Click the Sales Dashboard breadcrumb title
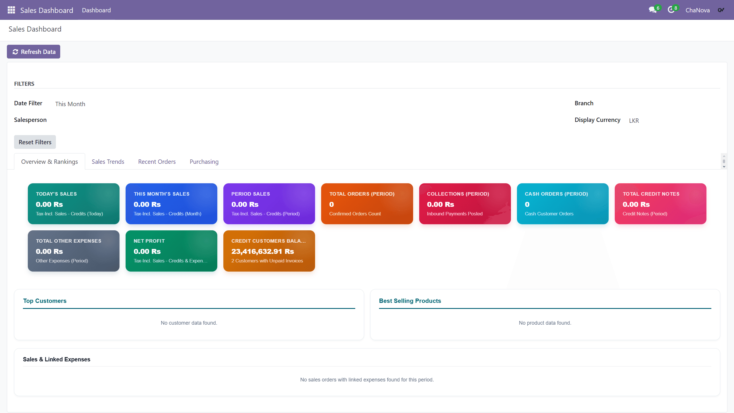 click(35, 29)
